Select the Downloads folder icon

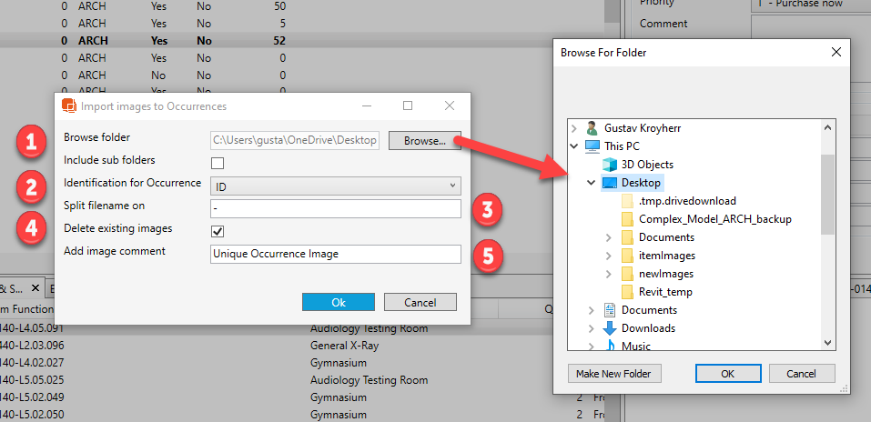[610, 328]
